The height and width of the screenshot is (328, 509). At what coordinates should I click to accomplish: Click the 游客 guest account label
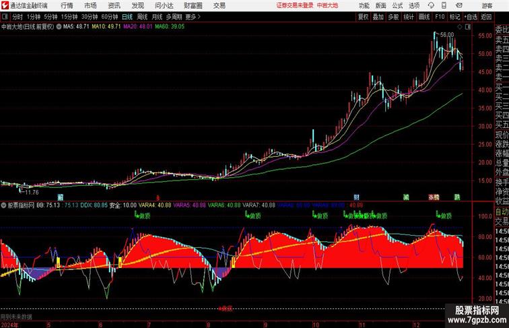click(x=487, y=5)
